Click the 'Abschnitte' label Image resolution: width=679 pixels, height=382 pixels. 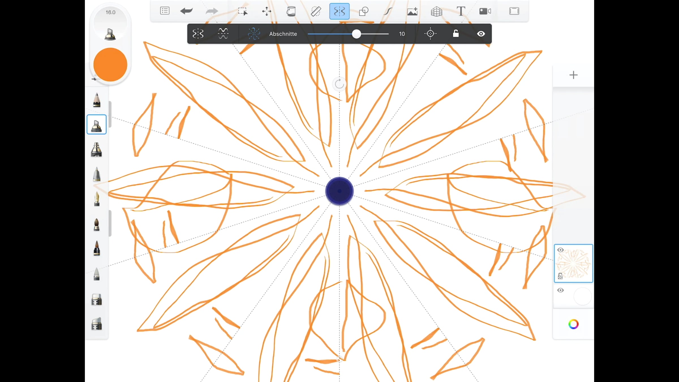click(283, 34)
